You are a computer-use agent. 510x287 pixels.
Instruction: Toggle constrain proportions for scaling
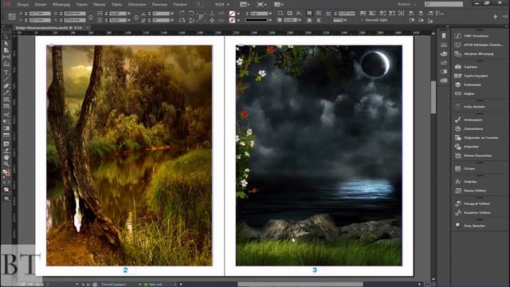coord(136,17)
